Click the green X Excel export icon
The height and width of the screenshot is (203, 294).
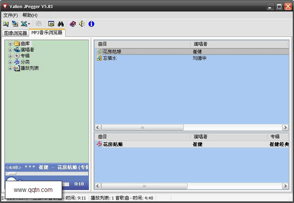[x=24, y=24]
